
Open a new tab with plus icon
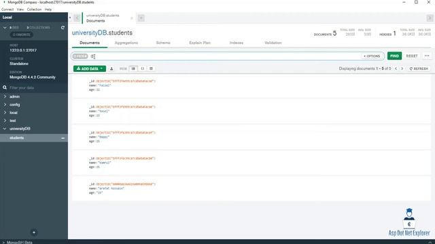click(x=141, y=18)
